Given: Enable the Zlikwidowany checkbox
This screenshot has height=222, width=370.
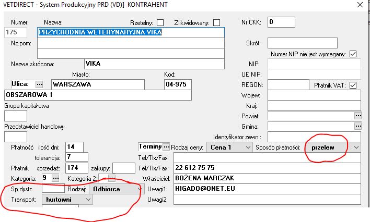Looking at the screenshot, I should [x=216, y=22].
